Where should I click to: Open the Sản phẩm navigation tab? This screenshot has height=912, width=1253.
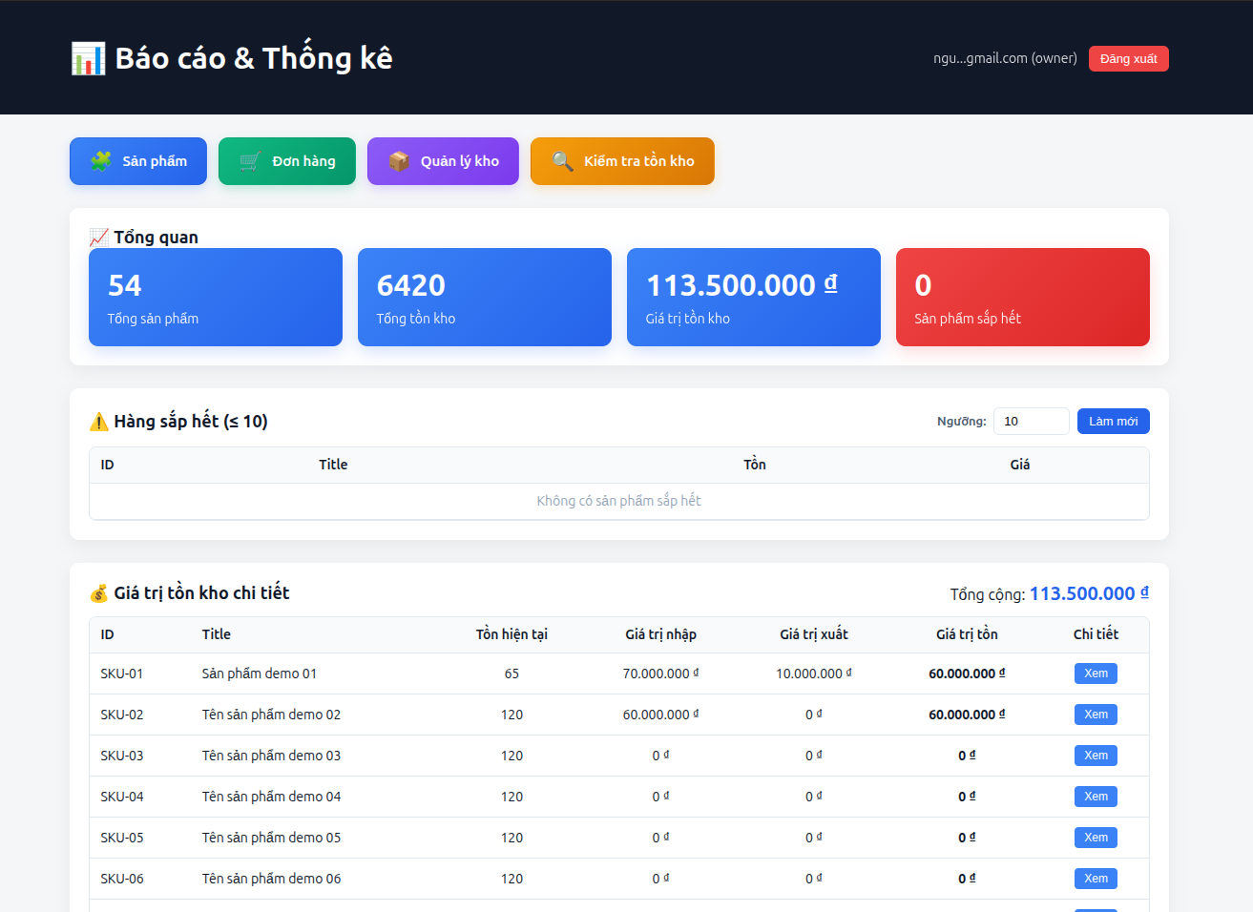click(138, 161)
